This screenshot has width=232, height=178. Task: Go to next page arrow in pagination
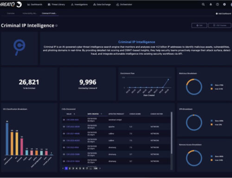(100, 168)
